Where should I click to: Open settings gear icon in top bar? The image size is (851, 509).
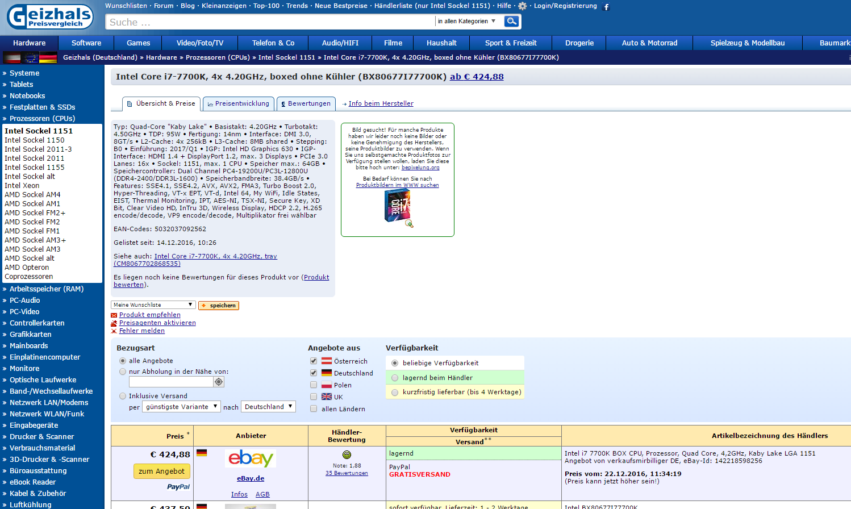523,6
